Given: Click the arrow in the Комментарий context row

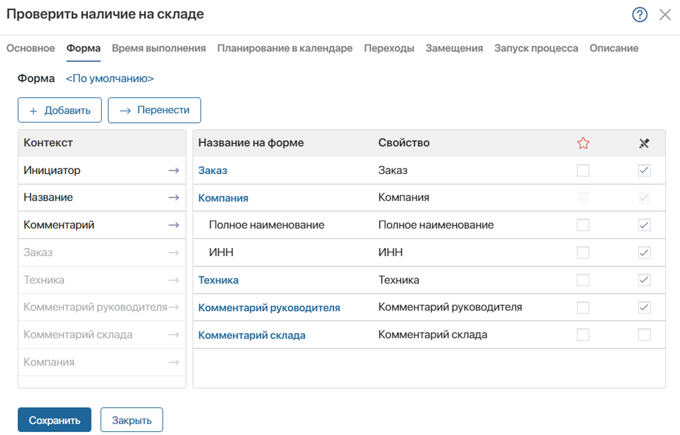Looking at the screenshot, I should click(x=174, y=225).
